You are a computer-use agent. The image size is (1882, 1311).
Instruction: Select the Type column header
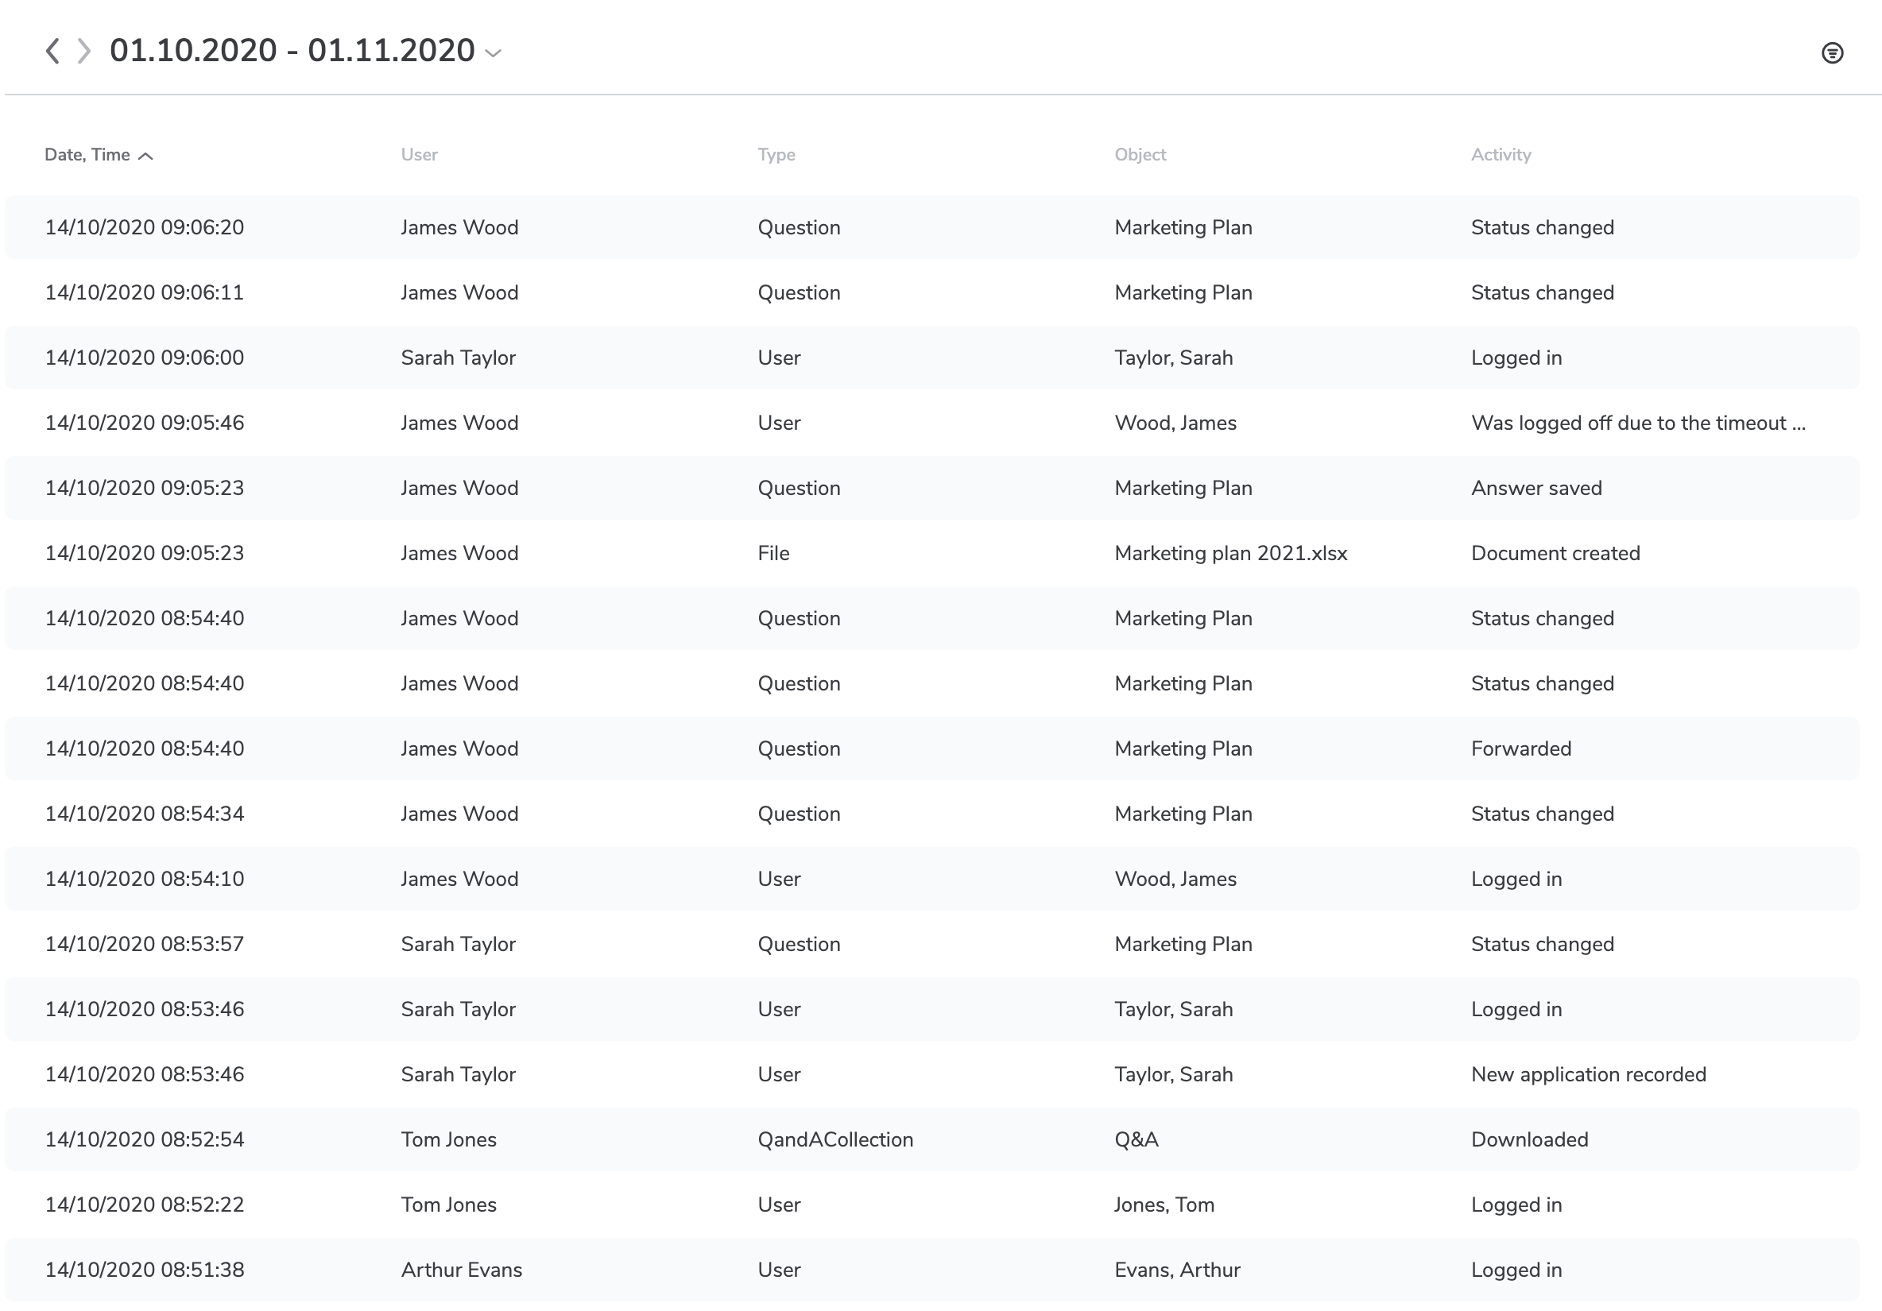pos(776,154)
